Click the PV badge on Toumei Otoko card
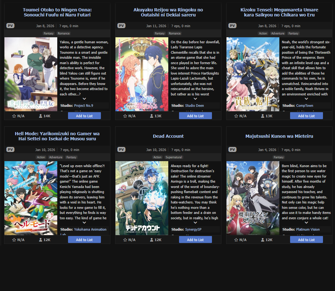 click(x=10, y=26)
